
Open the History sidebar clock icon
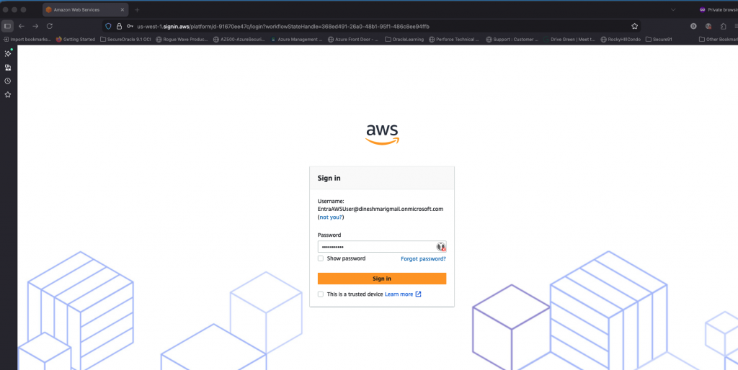click(8, 81)
